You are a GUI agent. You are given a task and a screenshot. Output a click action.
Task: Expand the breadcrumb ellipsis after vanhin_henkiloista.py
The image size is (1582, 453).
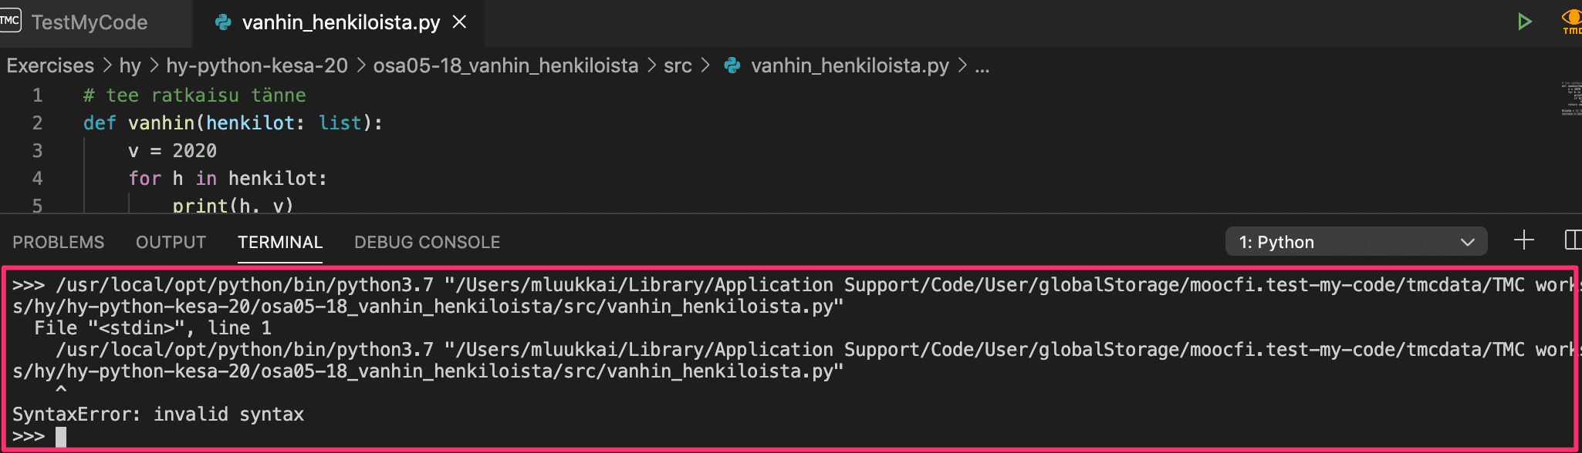(981, 66)
